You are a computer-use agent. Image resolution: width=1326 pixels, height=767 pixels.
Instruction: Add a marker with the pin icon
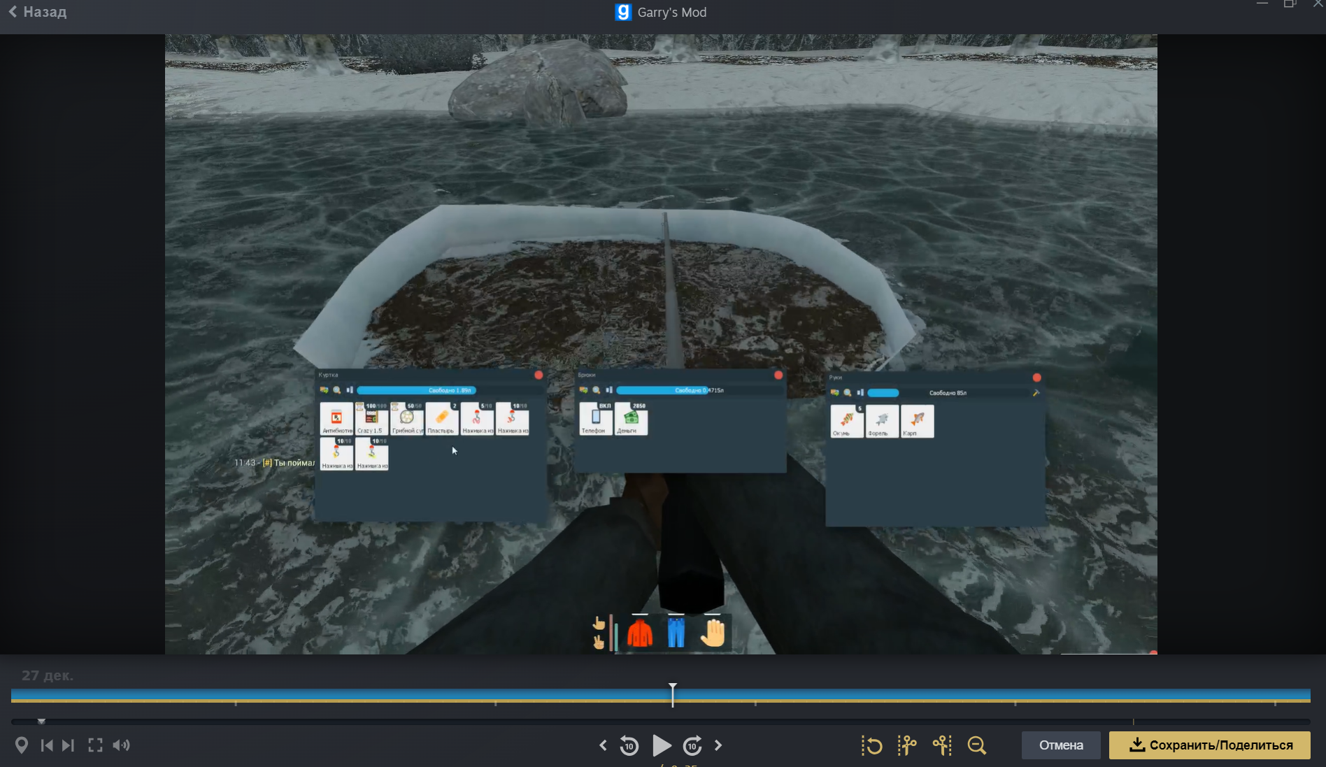[22, 745]
